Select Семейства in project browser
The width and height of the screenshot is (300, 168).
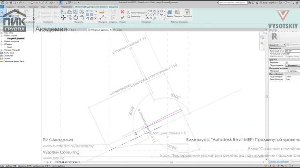coord(8,56)
